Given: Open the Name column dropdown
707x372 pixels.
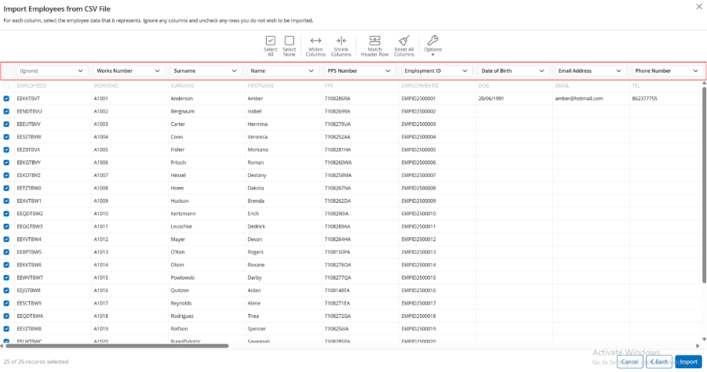Looking at the screenshot, I should tap(283, 70).
